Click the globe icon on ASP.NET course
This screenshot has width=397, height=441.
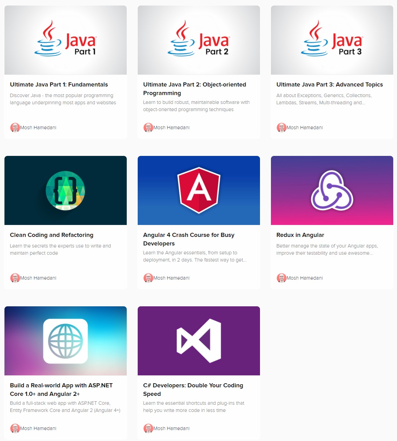click(x=66, y=341)
